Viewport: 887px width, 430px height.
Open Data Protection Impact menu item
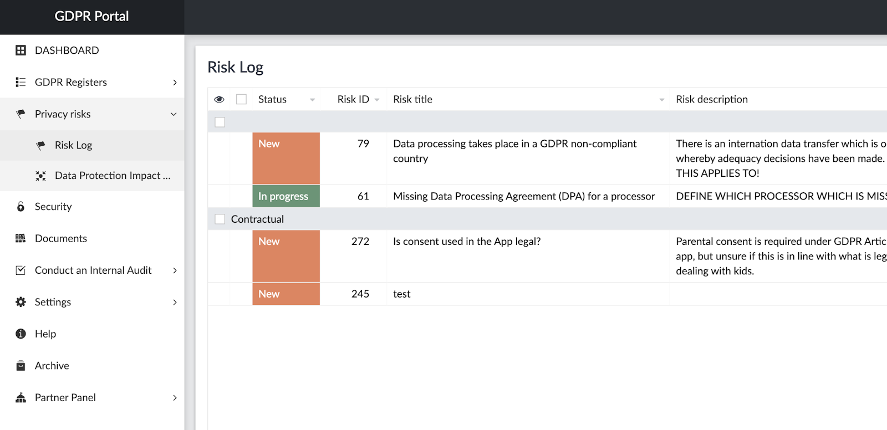click(x=112, y=176)
